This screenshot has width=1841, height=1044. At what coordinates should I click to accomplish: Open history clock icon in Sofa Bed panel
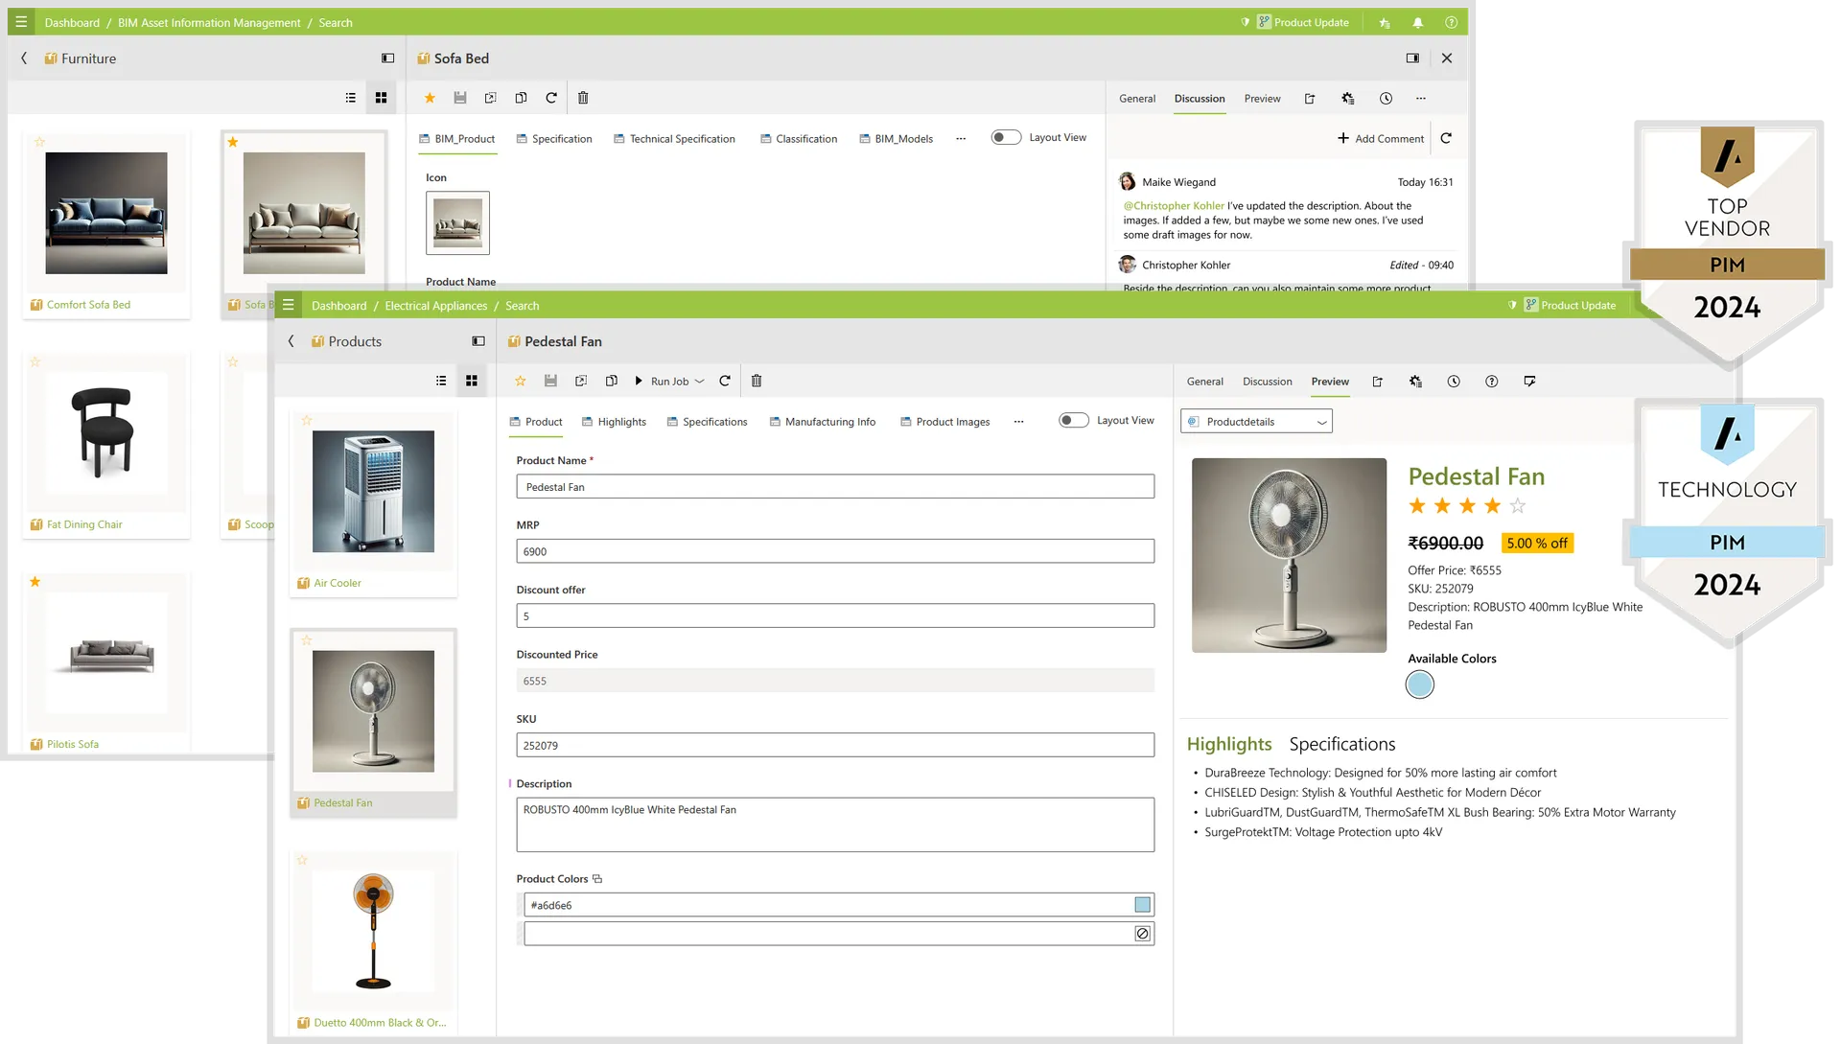point(1386,99)
